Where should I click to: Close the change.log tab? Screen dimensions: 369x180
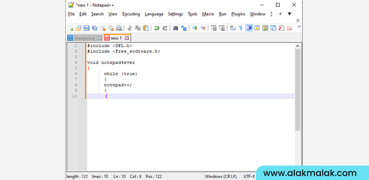pyautogui.click(x=99, y=38)
